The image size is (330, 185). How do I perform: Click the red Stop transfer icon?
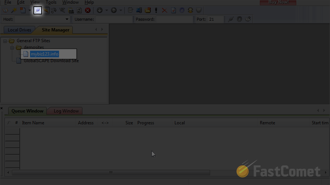pyautogui.click(x=88, y=10)
